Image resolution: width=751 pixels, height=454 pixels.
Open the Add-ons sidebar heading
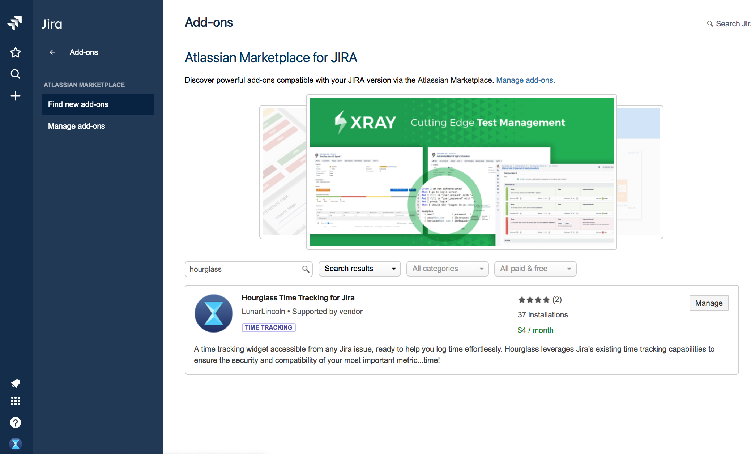pyautogui.click(x=84, y=52)
